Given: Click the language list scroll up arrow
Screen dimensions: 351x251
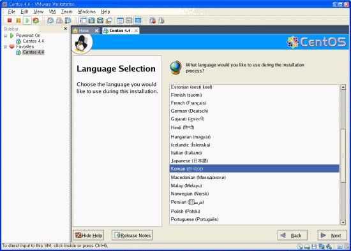Looking at the screenshot, I should click(343, 87).
